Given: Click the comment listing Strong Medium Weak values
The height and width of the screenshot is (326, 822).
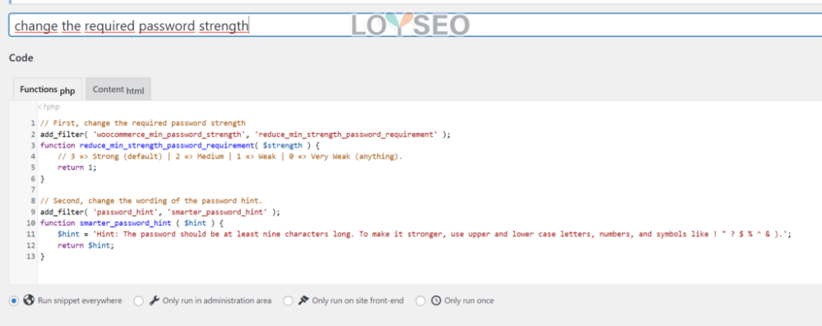Looking at the screenshot, I should 230,156.
